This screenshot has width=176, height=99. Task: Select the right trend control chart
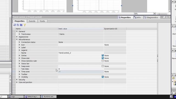[97, 6]
